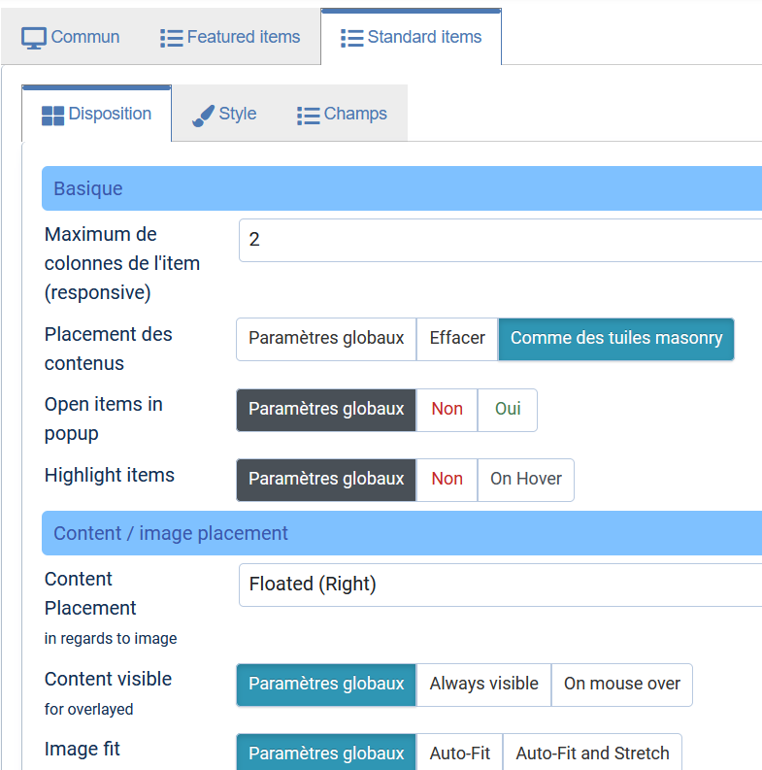Select Effacer for Placement des contenus
The width and height of the screenshot is (762, 770).
tap(457, 339)
